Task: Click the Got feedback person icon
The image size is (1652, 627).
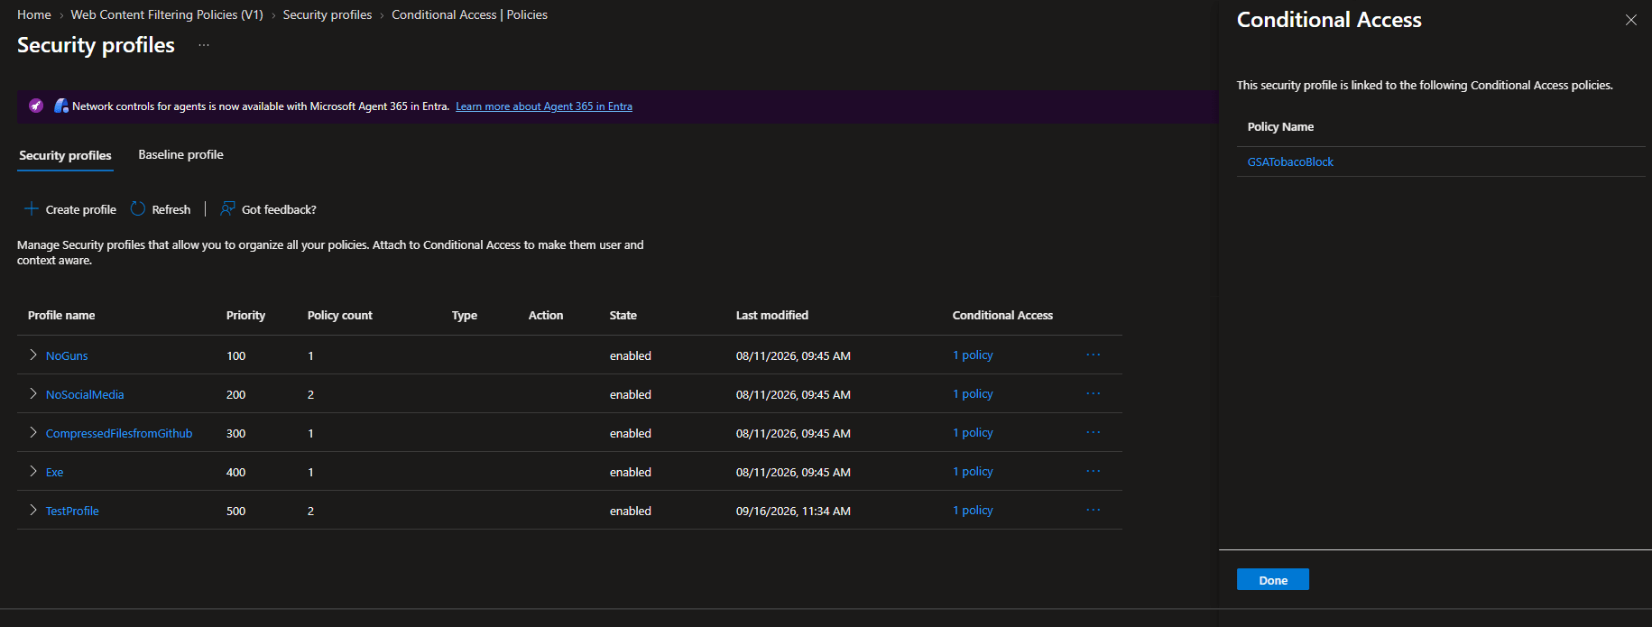Action: pyautogui.click(x=227, y=209)
